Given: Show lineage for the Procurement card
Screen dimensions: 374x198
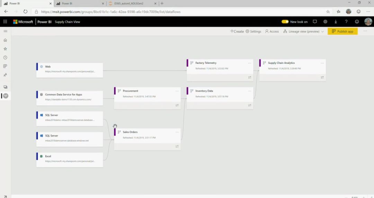Looking at the screenshot, I should click(x=177, y=105).
